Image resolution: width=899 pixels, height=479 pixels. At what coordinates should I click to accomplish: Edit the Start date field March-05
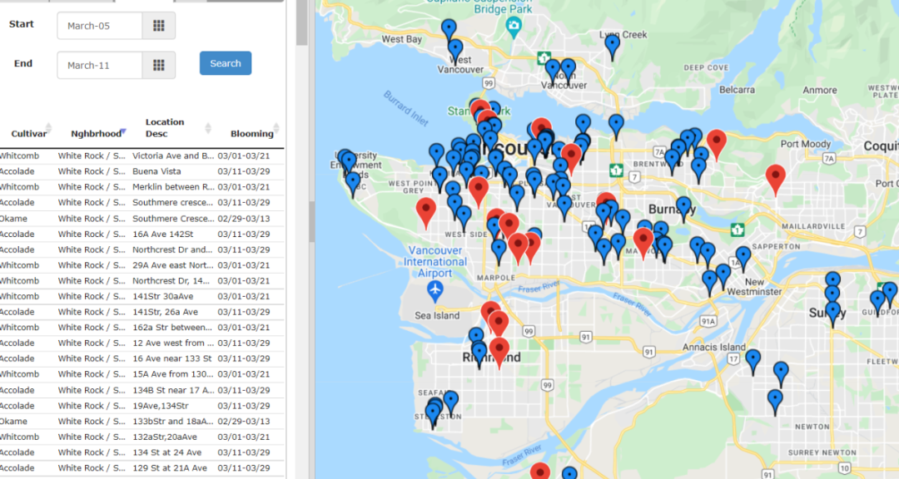(100, 26)
